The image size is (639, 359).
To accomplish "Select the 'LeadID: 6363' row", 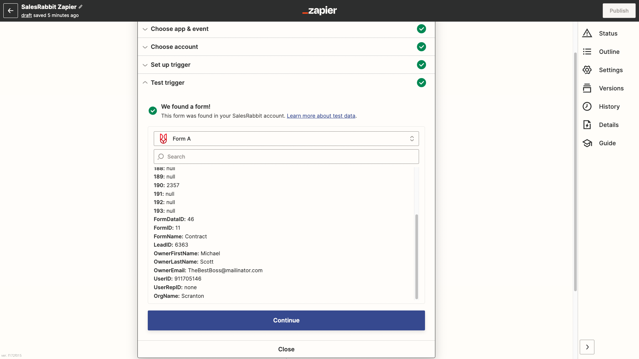I will [171, 245].
